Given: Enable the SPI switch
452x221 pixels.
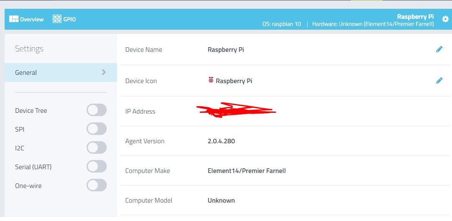Looking at the screenshot, I should (x=97, y=129).
